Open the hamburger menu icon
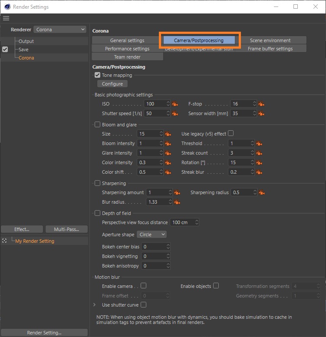Image resolution: width=326 pixels, height=337 pixels. click(6, 18)
